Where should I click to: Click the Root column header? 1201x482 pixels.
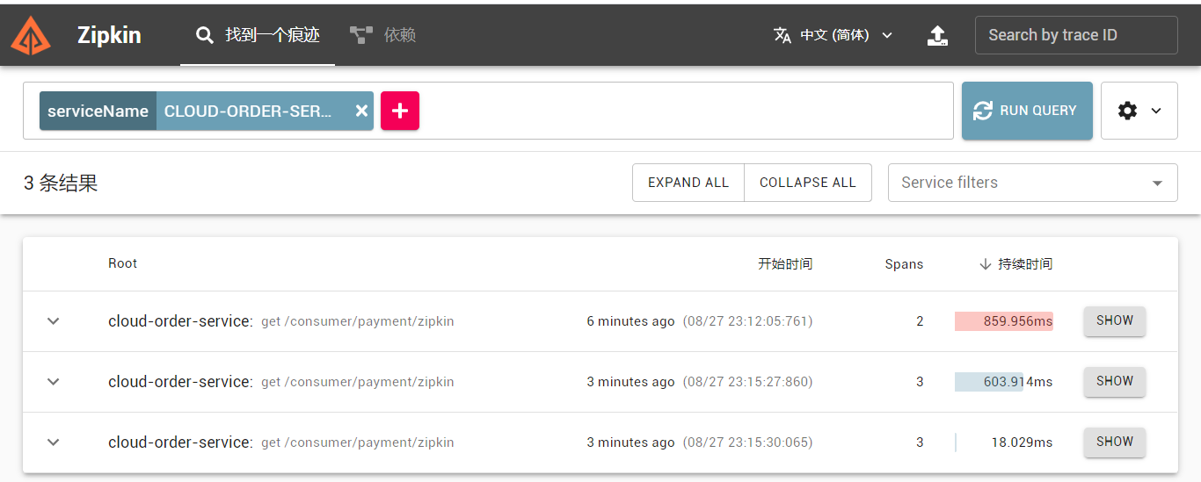click(123, 263)
